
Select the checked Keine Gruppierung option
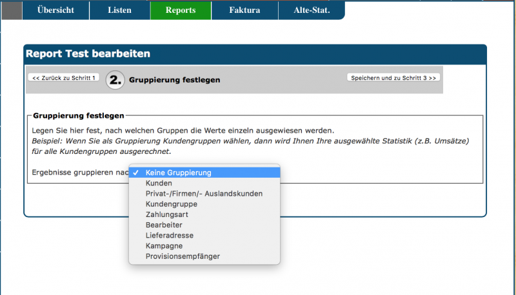click(x=178, y=173)
